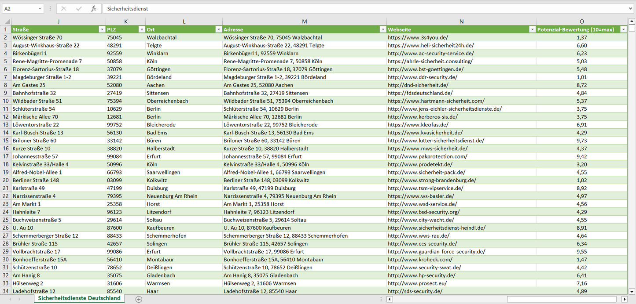Image resolution: width=636 pixels, height=304 pixels.
Task: Open the Potenzial-Bewertung filter dropdown
Action: 623,29
